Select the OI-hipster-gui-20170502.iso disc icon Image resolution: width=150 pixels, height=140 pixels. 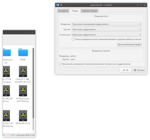[x=23, y=91]
